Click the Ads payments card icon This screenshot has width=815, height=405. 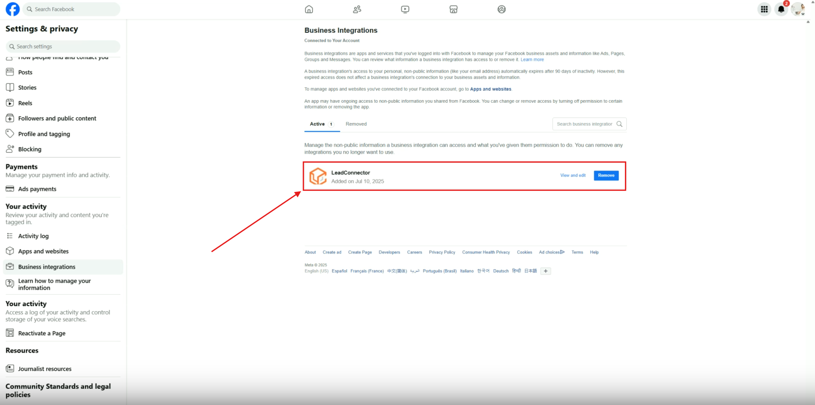10,189
